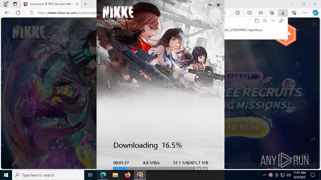This screenshot has width=321, height=180.
Task: Click the nikke-eu.com address bar
Action: [x=67, y=13]
